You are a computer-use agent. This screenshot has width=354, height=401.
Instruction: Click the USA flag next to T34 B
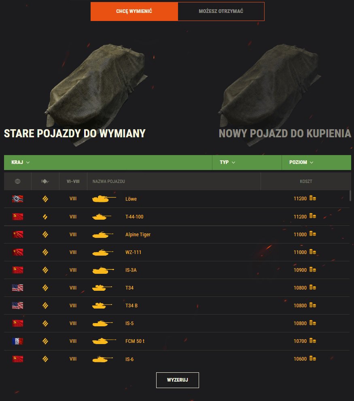(x=17, y=305)
